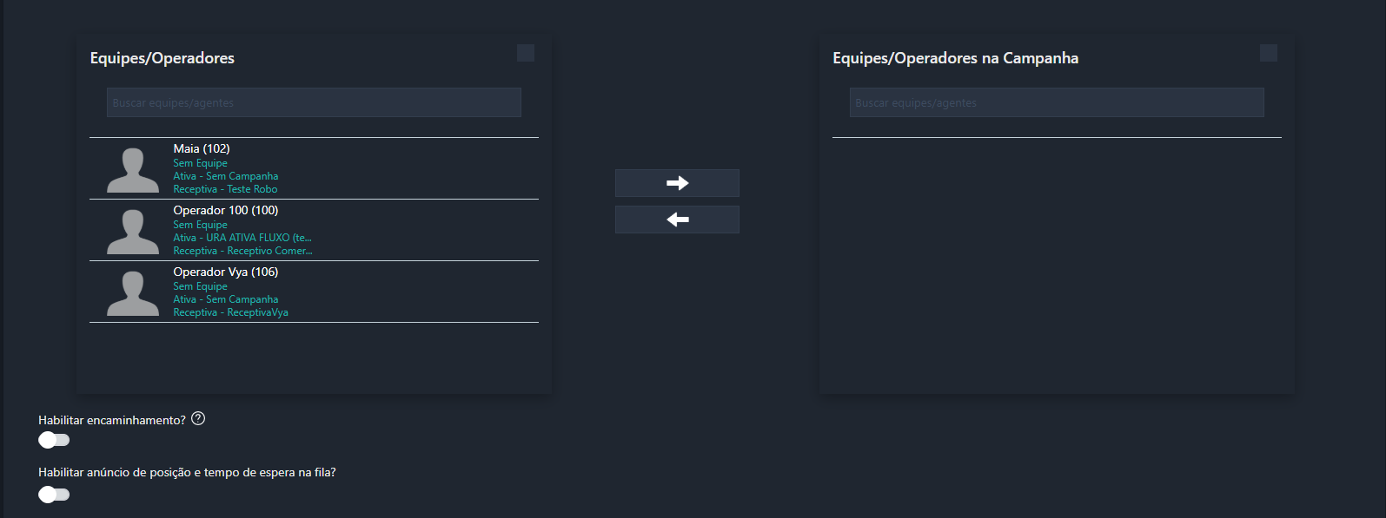The width and height of the screenshot is (1386, 518).
Task: Click the "Receptiva - Receptivo Comer..." text
Action: click(x=242, y=251)
